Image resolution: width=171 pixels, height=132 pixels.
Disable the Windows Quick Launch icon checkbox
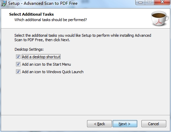click(18, 72)
